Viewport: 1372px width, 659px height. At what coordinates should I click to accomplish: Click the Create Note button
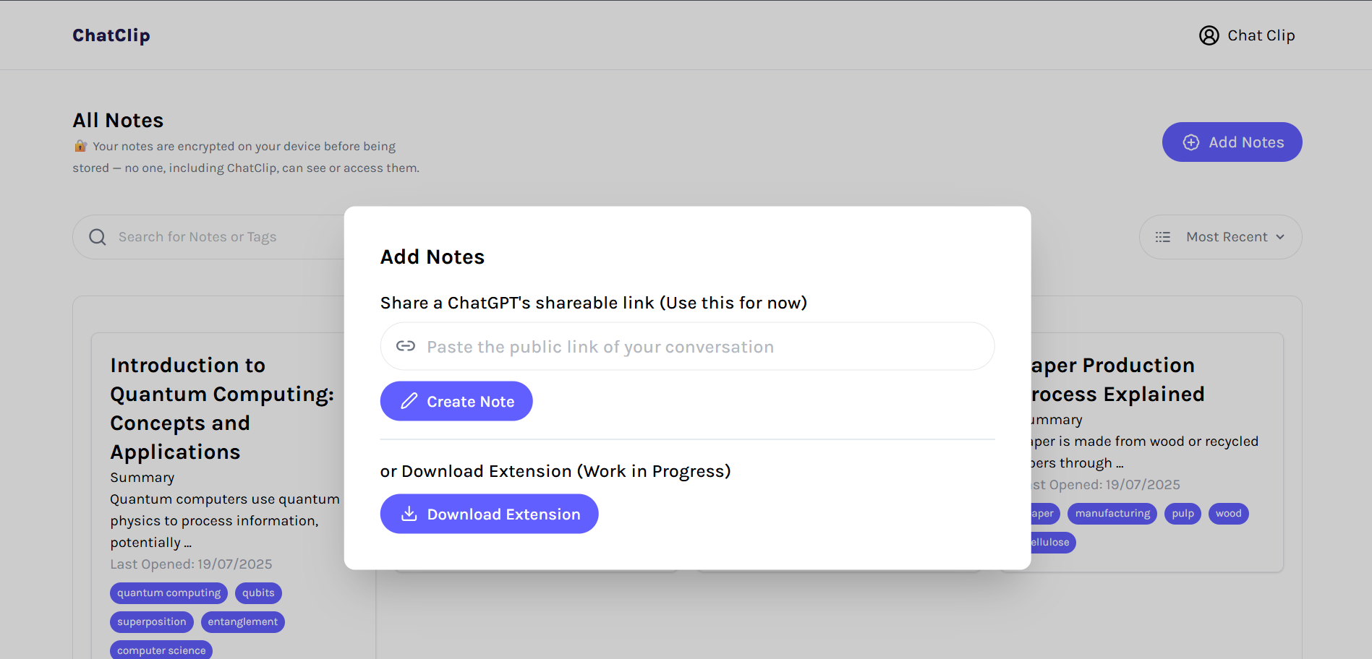[x=456, y=401]
